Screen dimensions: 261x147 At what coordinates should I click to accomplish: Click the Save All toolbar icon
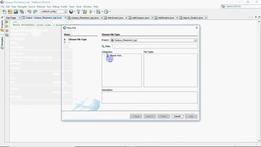[22, 11]
